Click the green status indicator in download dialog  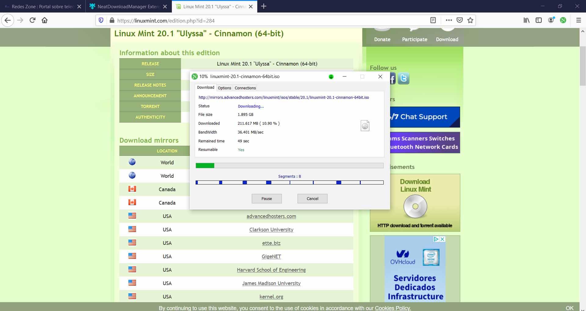331,77
